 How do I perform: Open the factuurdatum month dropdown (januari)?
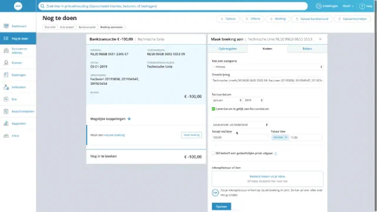click(x=227, y=100)
